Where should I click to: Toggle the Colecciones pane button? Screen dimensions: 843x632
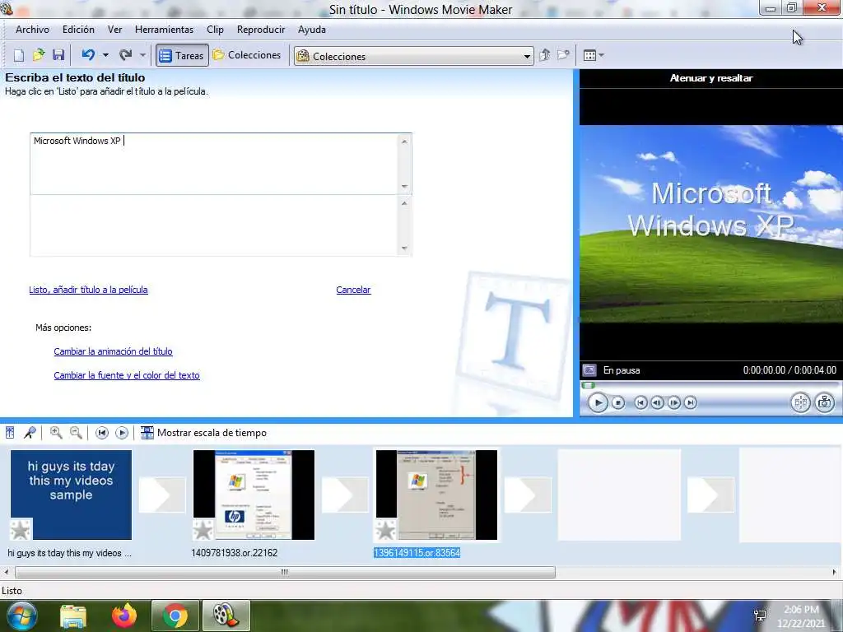point(247,55)
